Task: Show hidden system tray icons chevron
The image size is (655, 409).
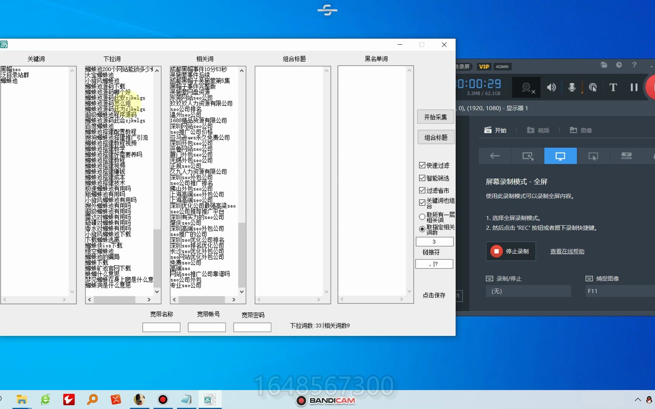Action: [x=638, y=400]
